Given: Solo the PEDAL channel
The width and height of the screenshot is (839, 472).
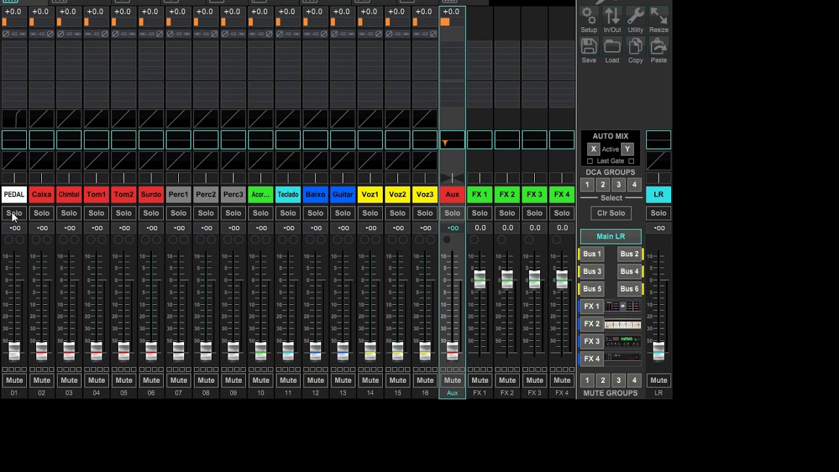Looking at the screenshot, I should point(14,213).
